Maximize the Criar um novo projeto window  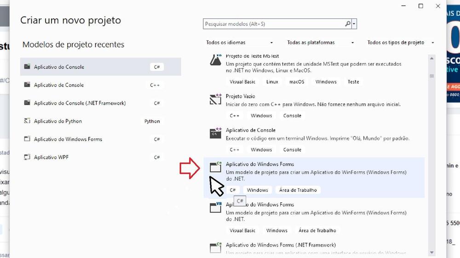(421, 6)
